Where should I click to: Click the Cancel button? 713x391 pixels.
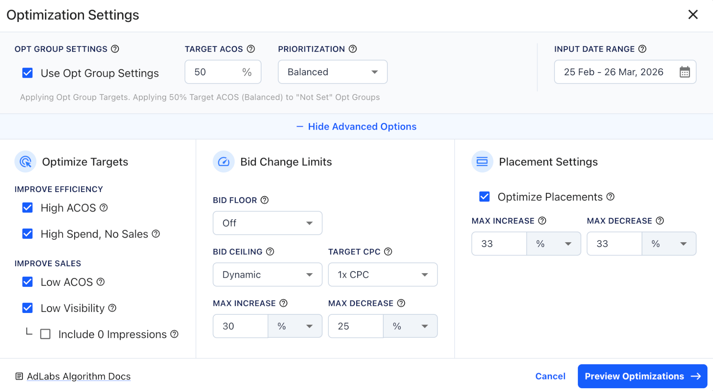click(550, 376)
